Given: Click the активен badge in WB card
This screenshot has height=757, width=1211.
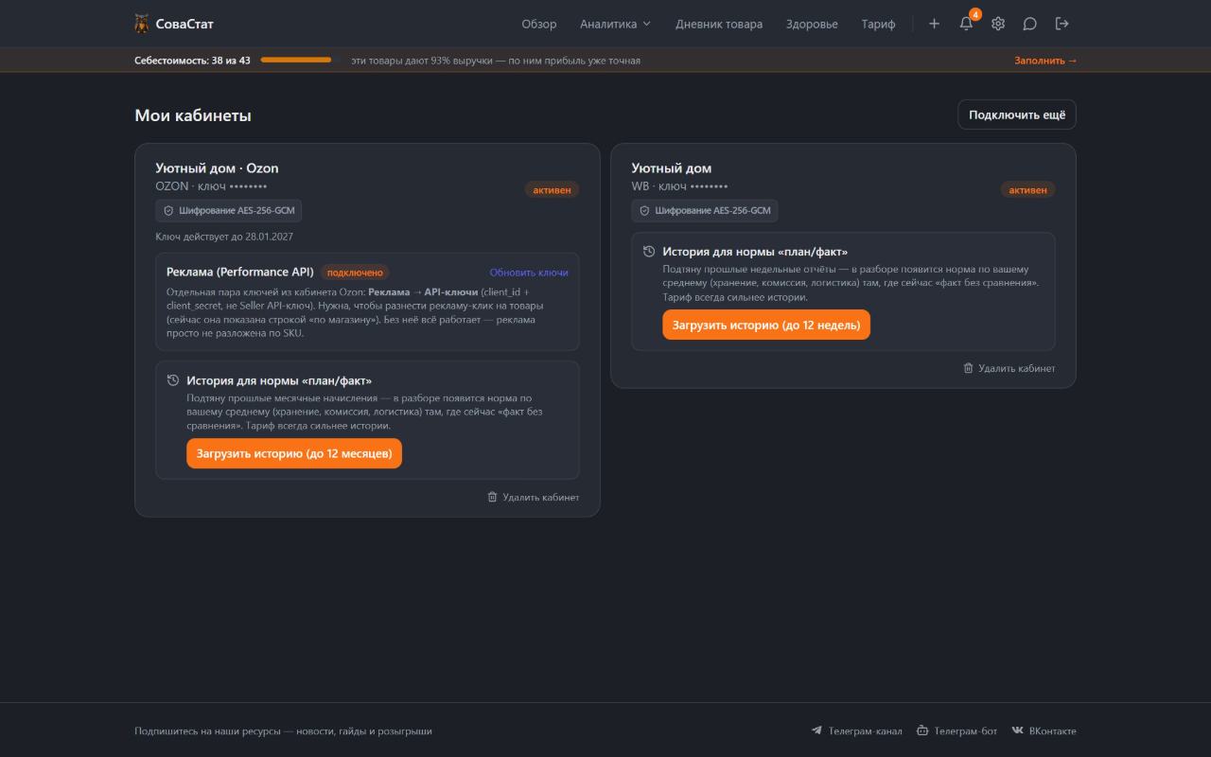Looking at the screenshot, I should 1027,189.
